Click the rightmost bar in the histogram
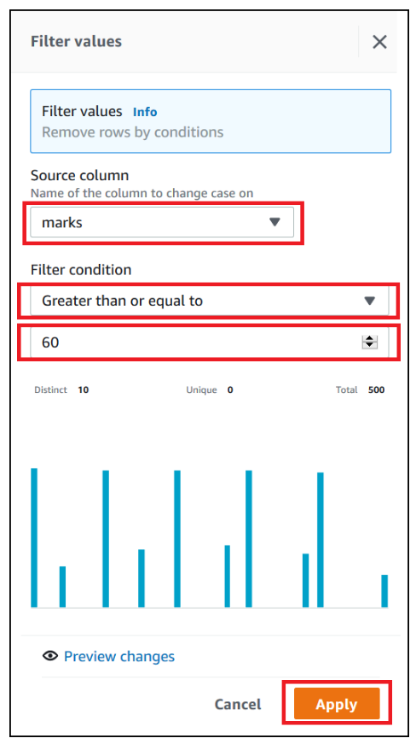 click(x=384, y=591)
